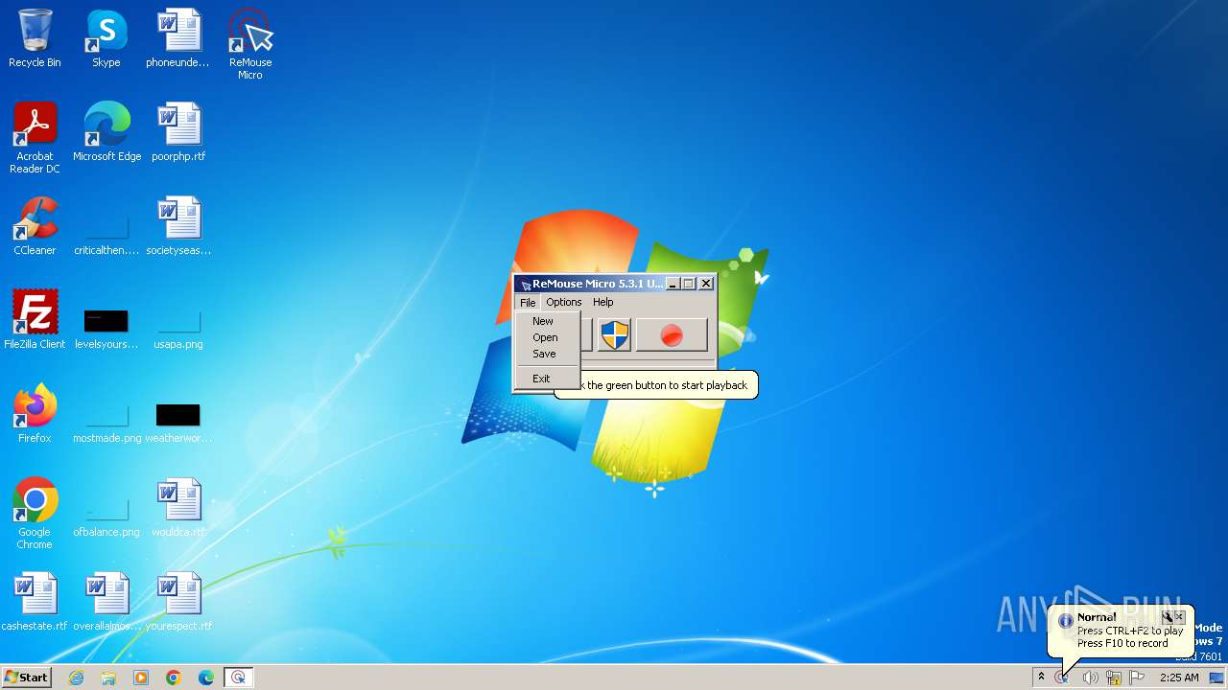This screenshot has width=1228, height=690.
Task: Click the ReMouse tray icon
Action: point(1062,678)
